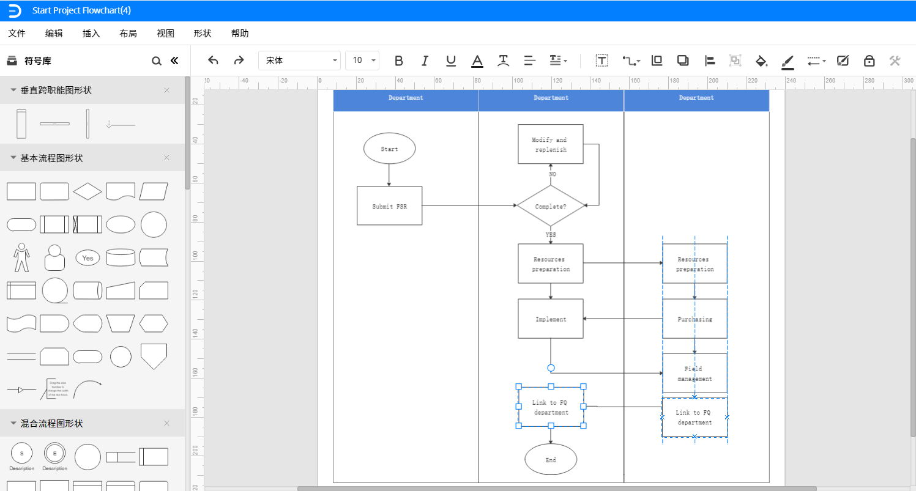Open the line style dropdown
This screenshot has width=916, height=491.
[816, 60]
